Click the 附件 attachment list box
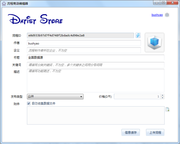 click(x=96, y=116)
